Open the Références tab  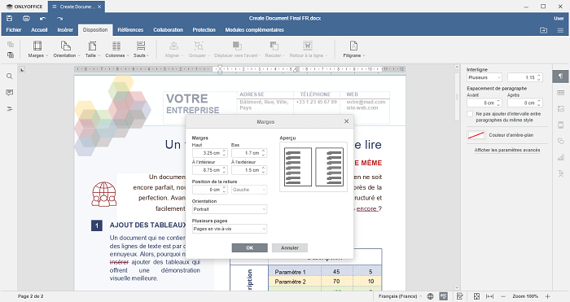pyautogui.click(x=130, y=30)
